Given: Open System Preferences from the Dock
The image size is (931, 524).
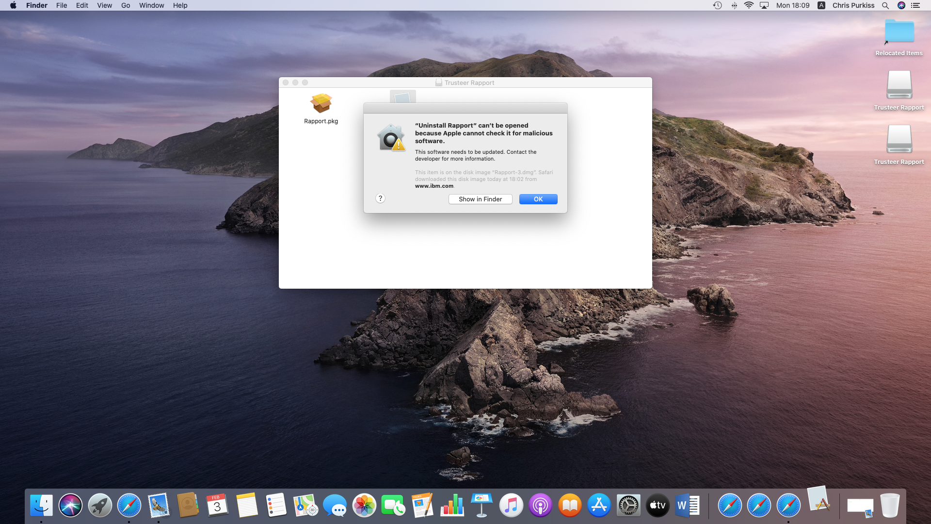Looking at the screenshot, I should [x=628, y=506].
